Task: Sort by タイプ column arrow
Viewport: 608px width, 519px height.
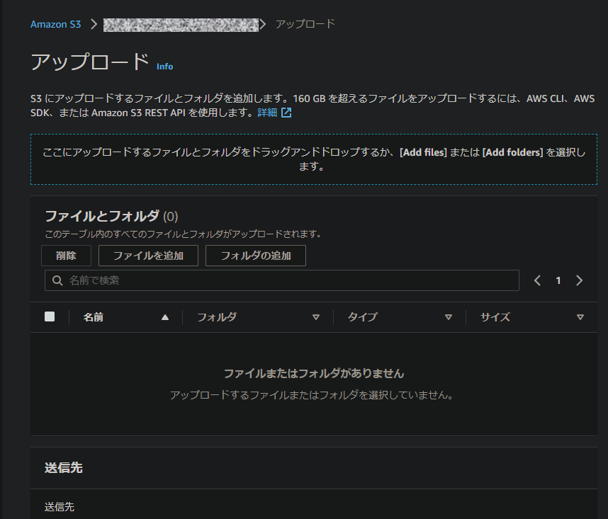Action: (449, 317)
